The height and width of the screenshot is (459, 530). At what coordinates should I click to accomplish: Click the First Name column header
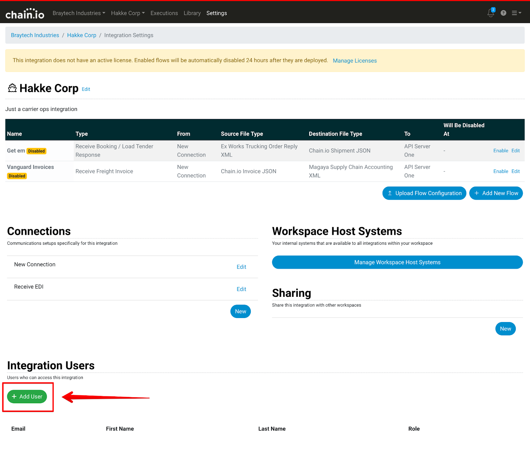pyautogui.click(x=120, y=428)
